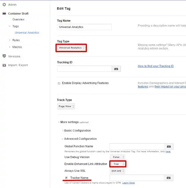Click the Import / Export icon

coord(4,65)
